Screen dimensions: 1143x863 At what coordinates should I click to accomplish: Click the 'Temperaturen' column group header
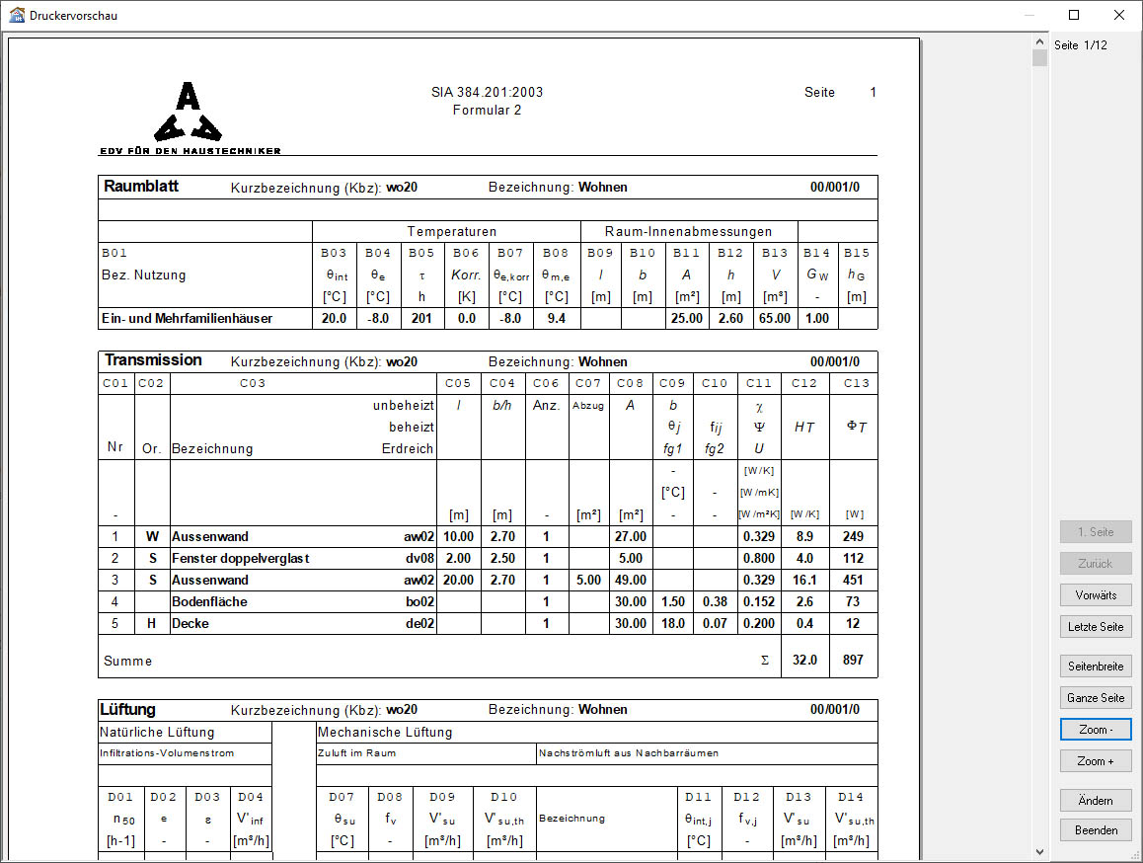coord(451,231)
